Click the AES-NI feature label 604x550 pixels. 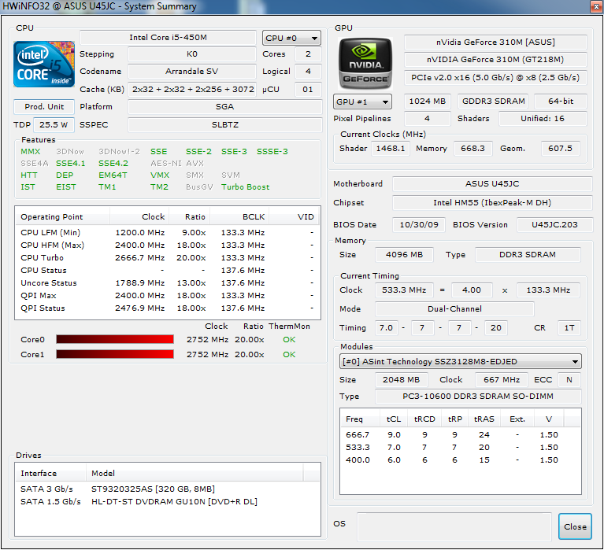coord(165,163)
